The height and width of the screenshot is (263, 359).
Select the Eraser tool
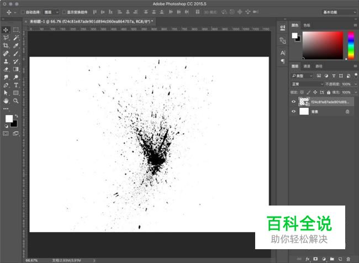pyautogui.click(x=6, y=69)
